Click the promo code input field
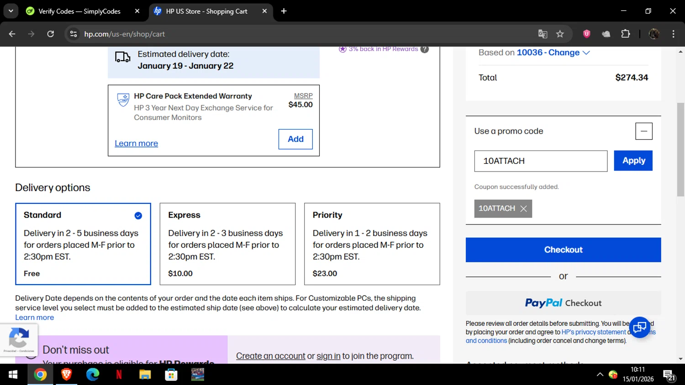 coord(541,161)
